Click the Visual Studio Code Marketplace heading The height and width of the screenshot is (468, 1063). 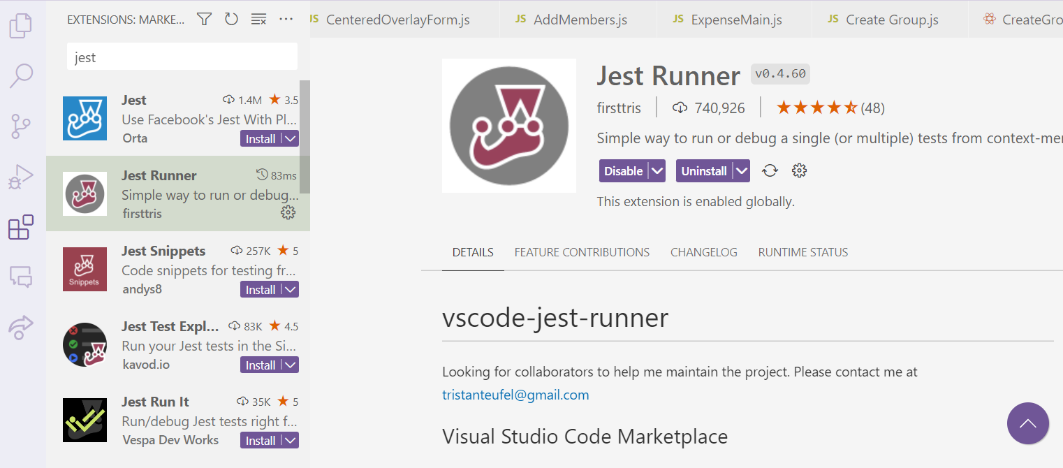pyautogui.click(x=585, y=437)
